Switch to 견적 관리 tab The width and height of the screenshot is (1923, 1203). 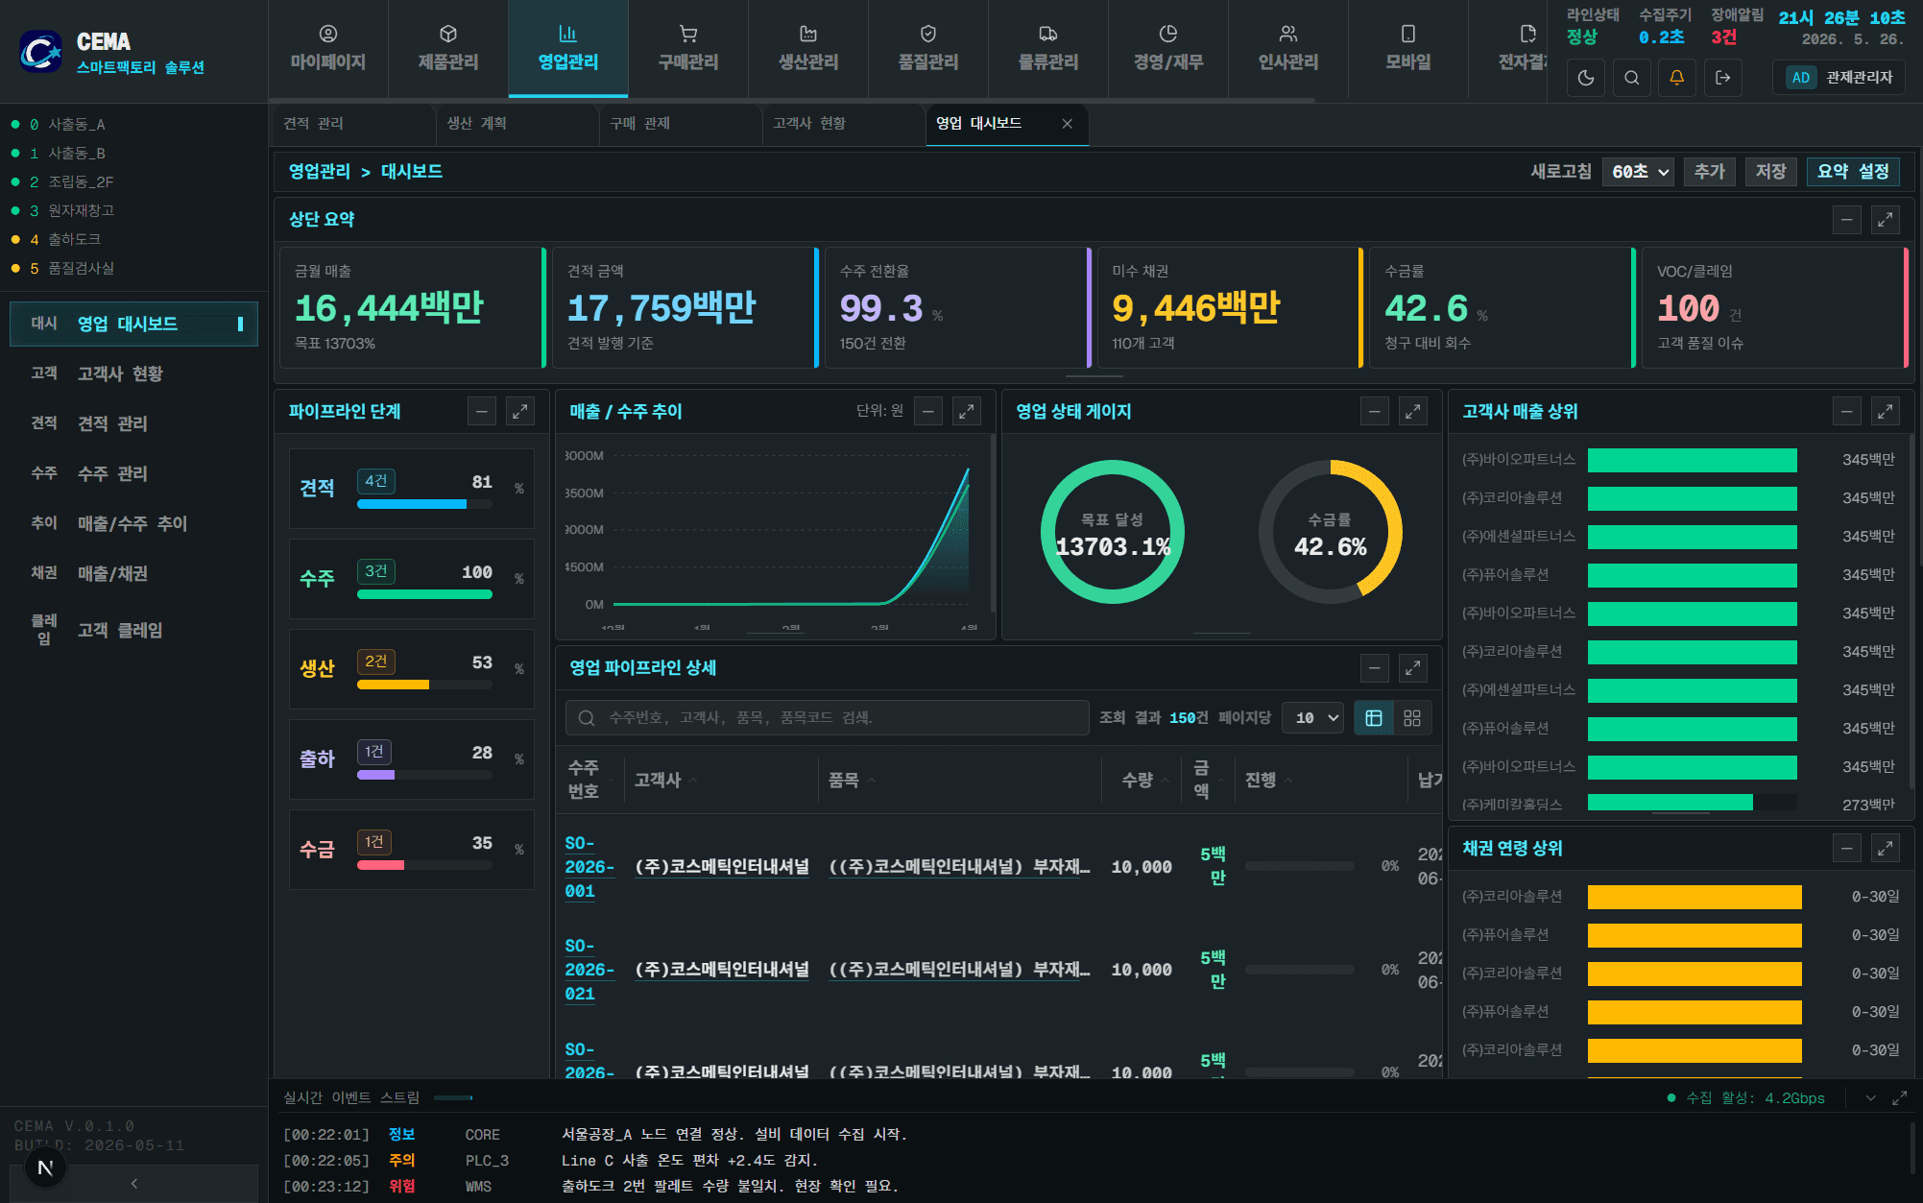354,124
